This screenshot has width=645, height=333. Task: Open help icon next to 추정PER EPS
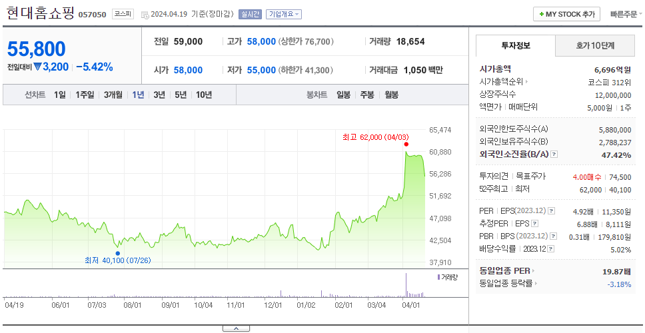pyautogui.click(x=535, y=224)
